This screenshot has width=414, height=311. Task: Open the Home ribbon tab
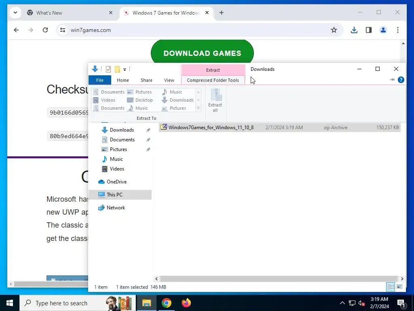tap(123, 80)
